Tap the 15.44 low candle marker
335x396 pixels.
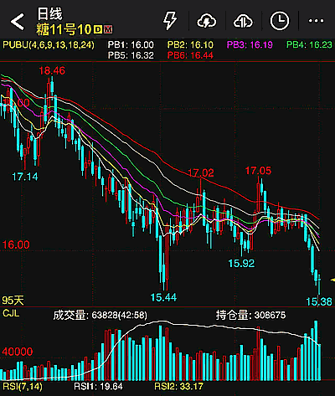pos(163,297)
